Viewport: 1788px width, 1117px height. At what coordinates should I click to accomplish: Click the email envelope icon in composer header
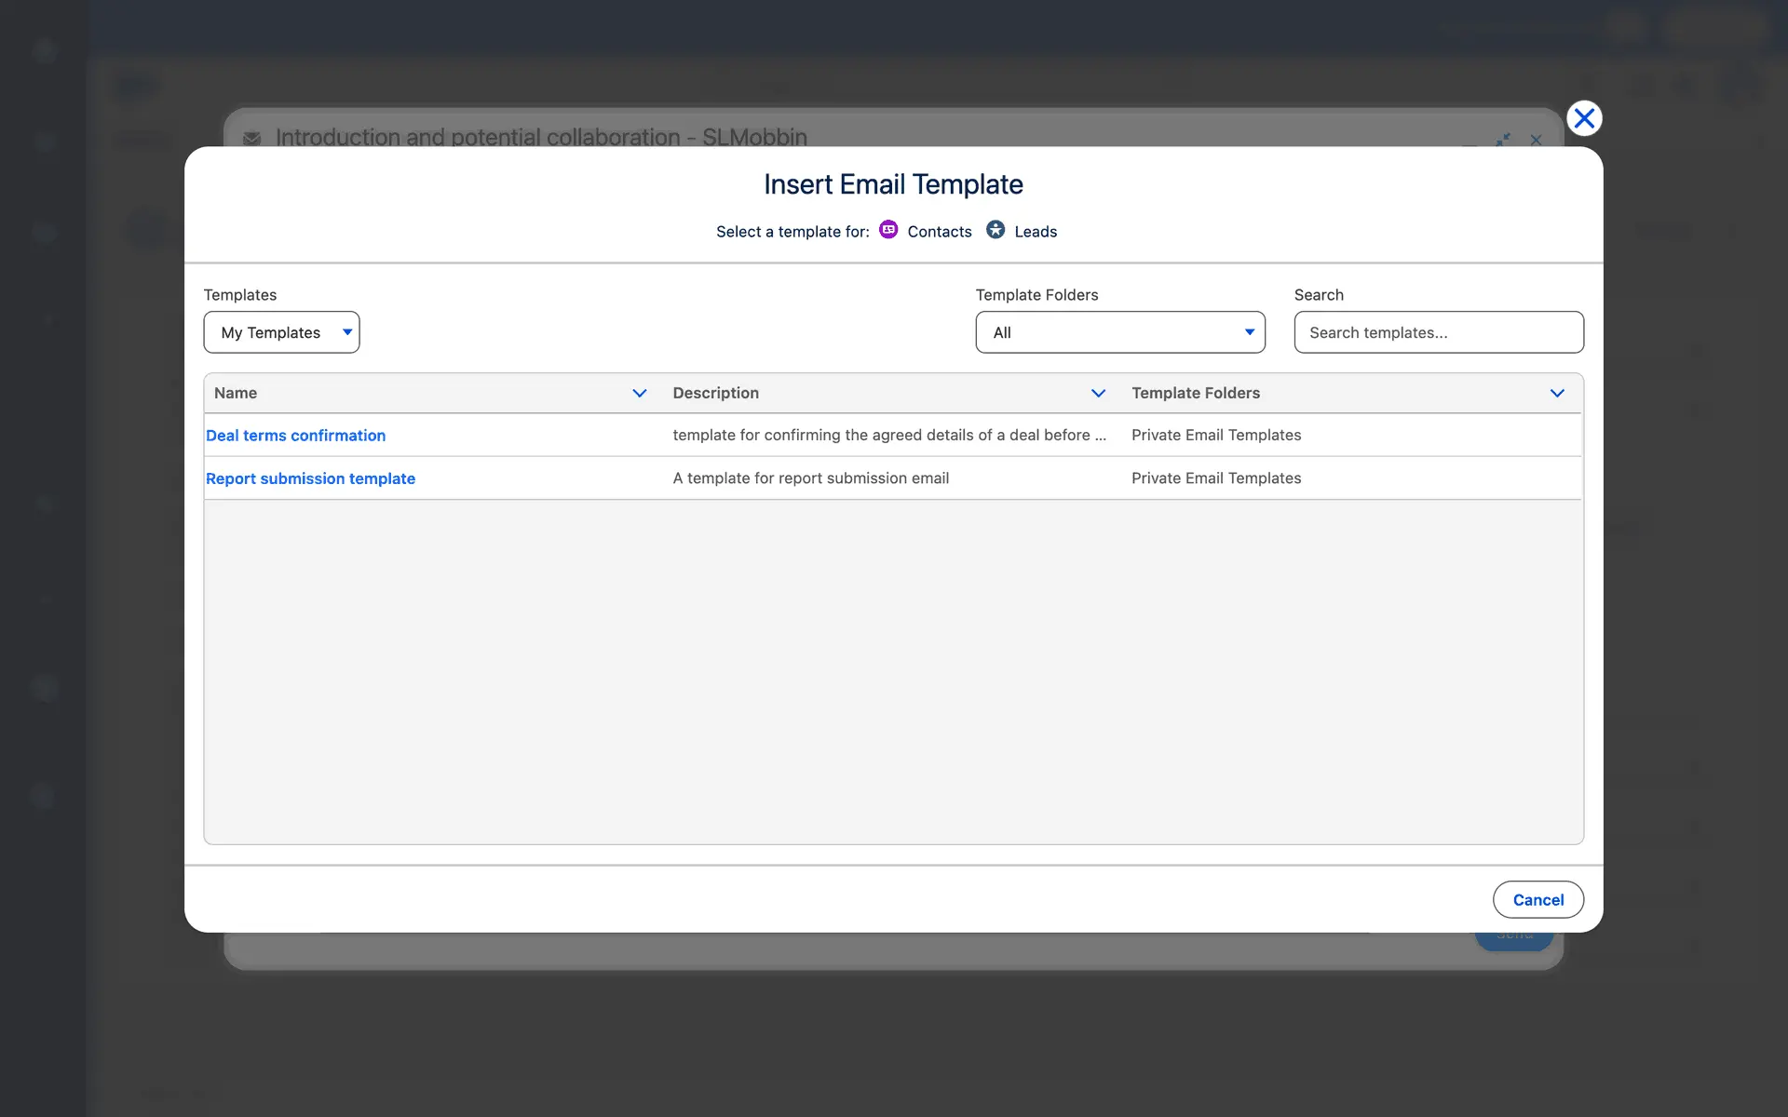[251, 138]
